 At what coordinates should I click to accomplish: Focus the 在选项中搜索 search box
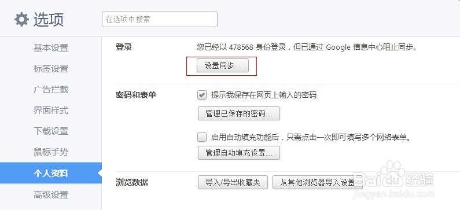tap(160, 19)
